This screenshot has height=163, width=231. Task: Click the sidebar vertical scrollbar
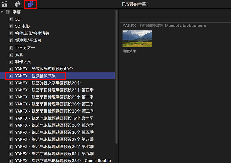(116, 77)
